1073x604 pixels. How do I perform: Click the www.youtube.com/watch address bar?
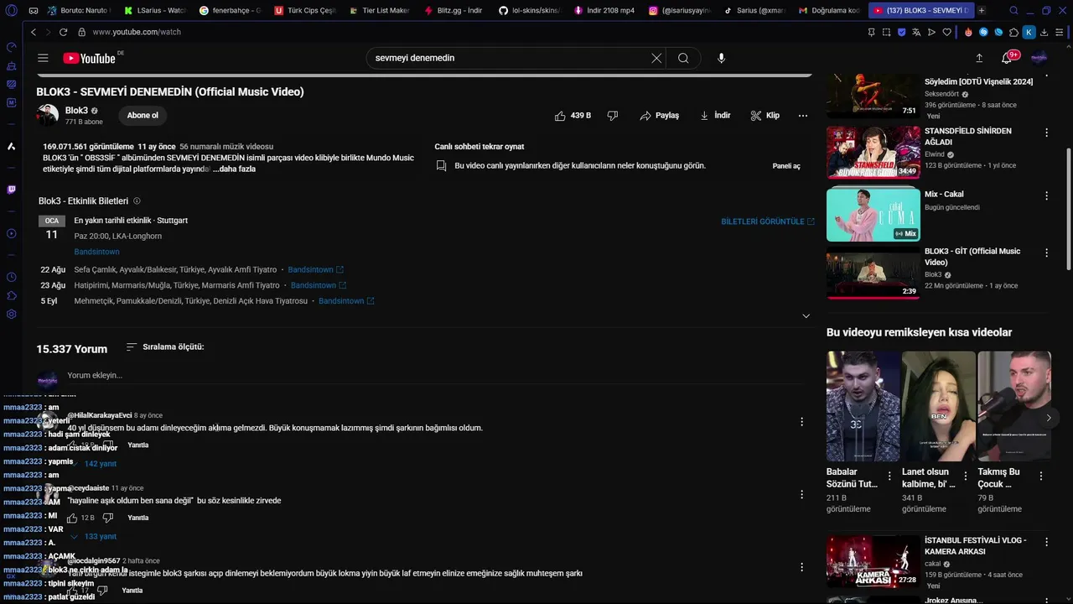(x=137, y=32)
